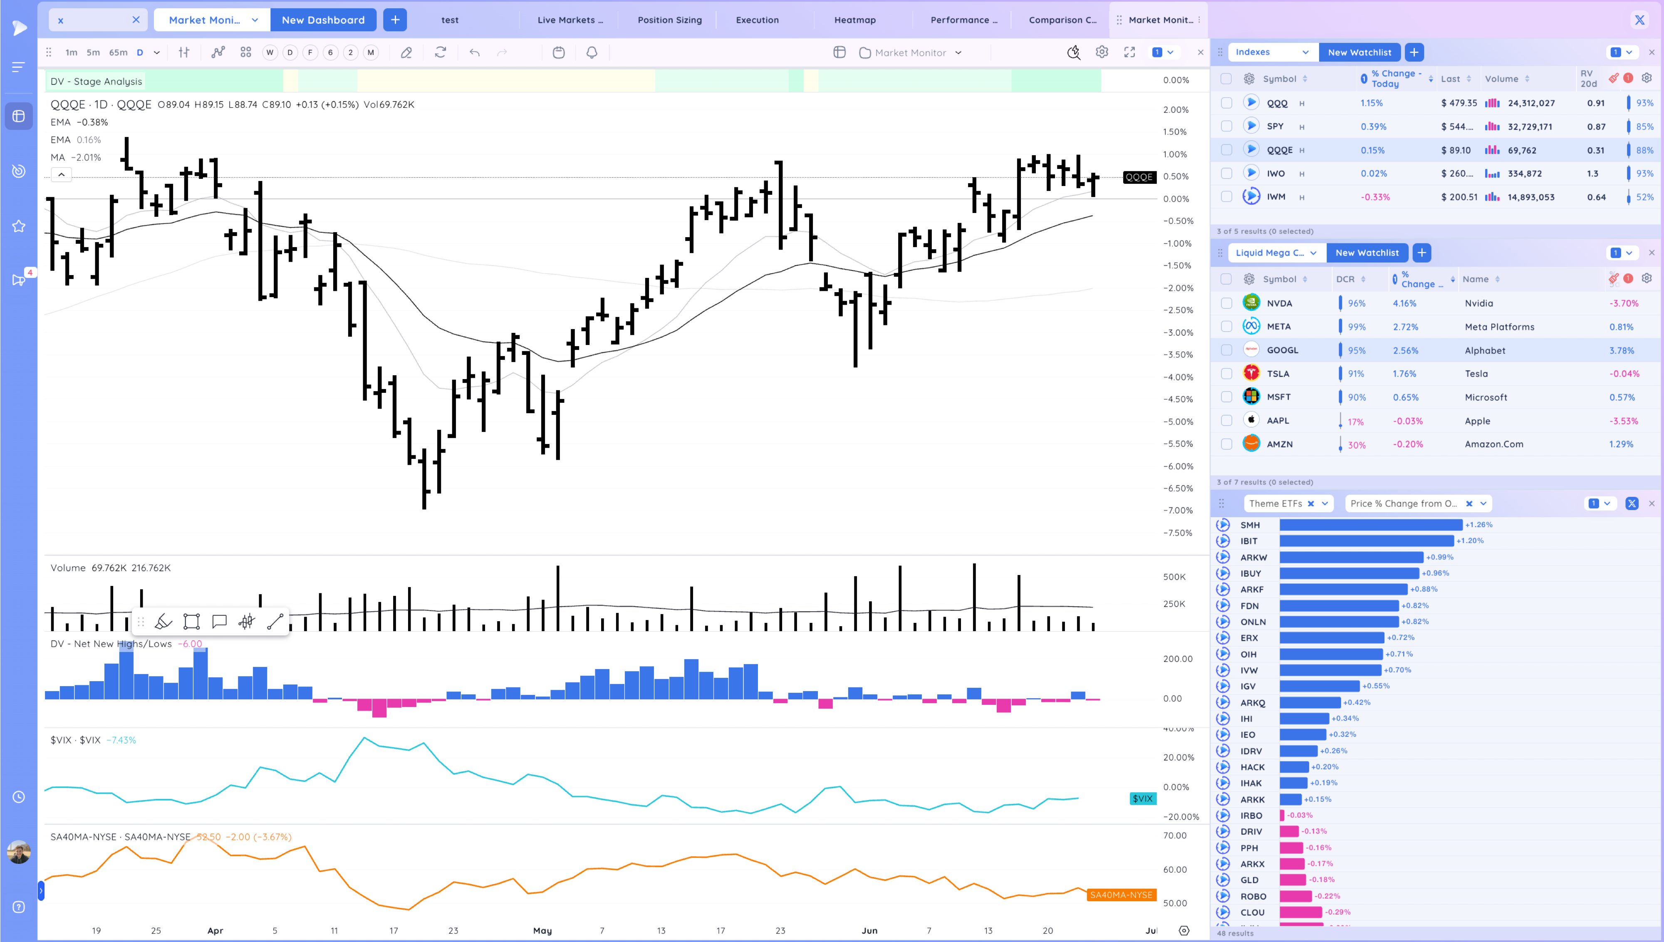Expand the timeframe dropdown arrow beside D

click(156, 52)
